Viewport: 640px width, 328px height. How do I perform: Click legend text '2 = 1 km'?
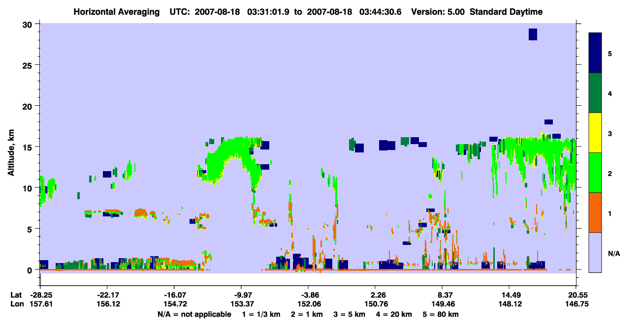pyautogui.click(x=308, y=314)
